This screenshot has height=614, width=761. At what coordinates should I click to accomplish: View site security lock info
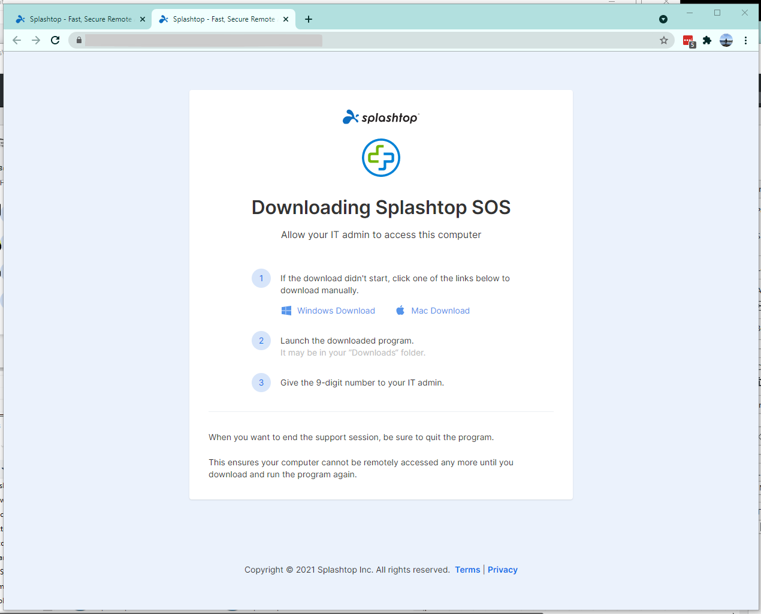(78, 40)
